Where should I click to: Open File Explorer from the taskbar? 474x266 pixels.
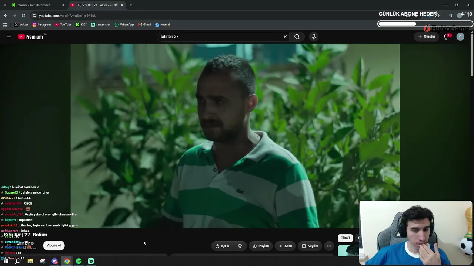click(30, 261)
